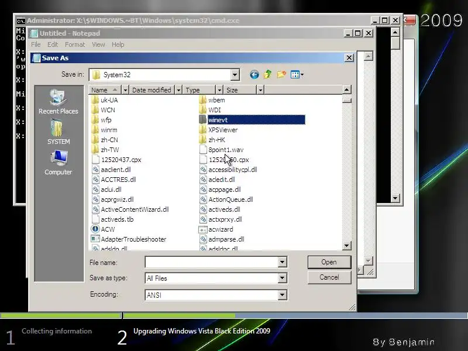This screenshot has height=351, width=468.
Task: Select the accessibilitycpl.dll file
Action: (x=228, y=170)
